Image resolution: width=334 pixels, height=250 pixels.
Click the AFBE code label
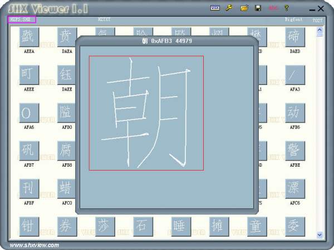[295, 165]
